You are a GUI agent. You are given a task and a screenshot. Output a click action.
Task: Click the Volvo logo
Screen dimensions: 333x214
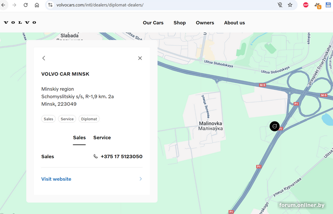point(20,22)
